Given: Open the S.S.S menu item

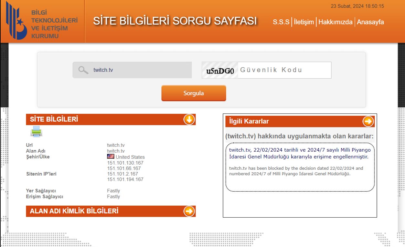Looking at the screenshot, I should point(281,22).
